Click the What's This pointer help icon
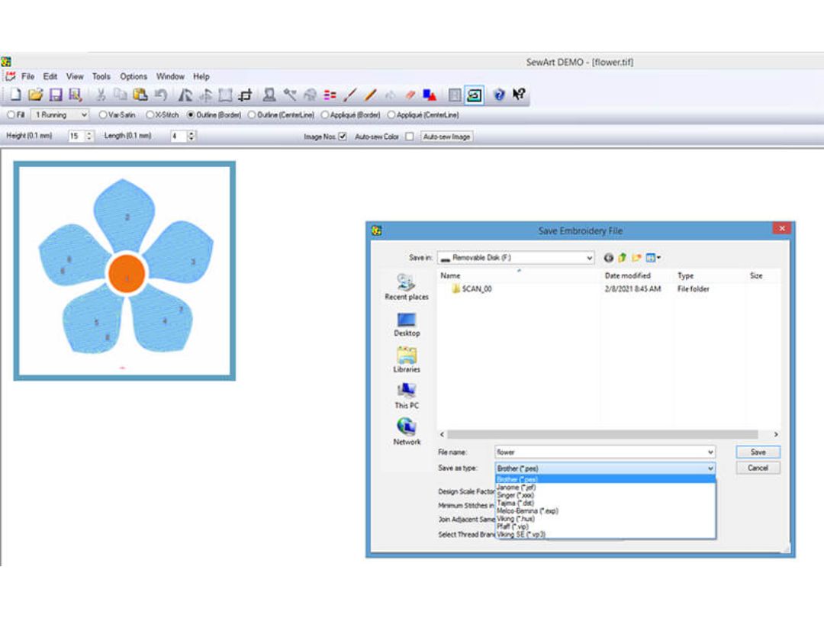 (519, 95)
